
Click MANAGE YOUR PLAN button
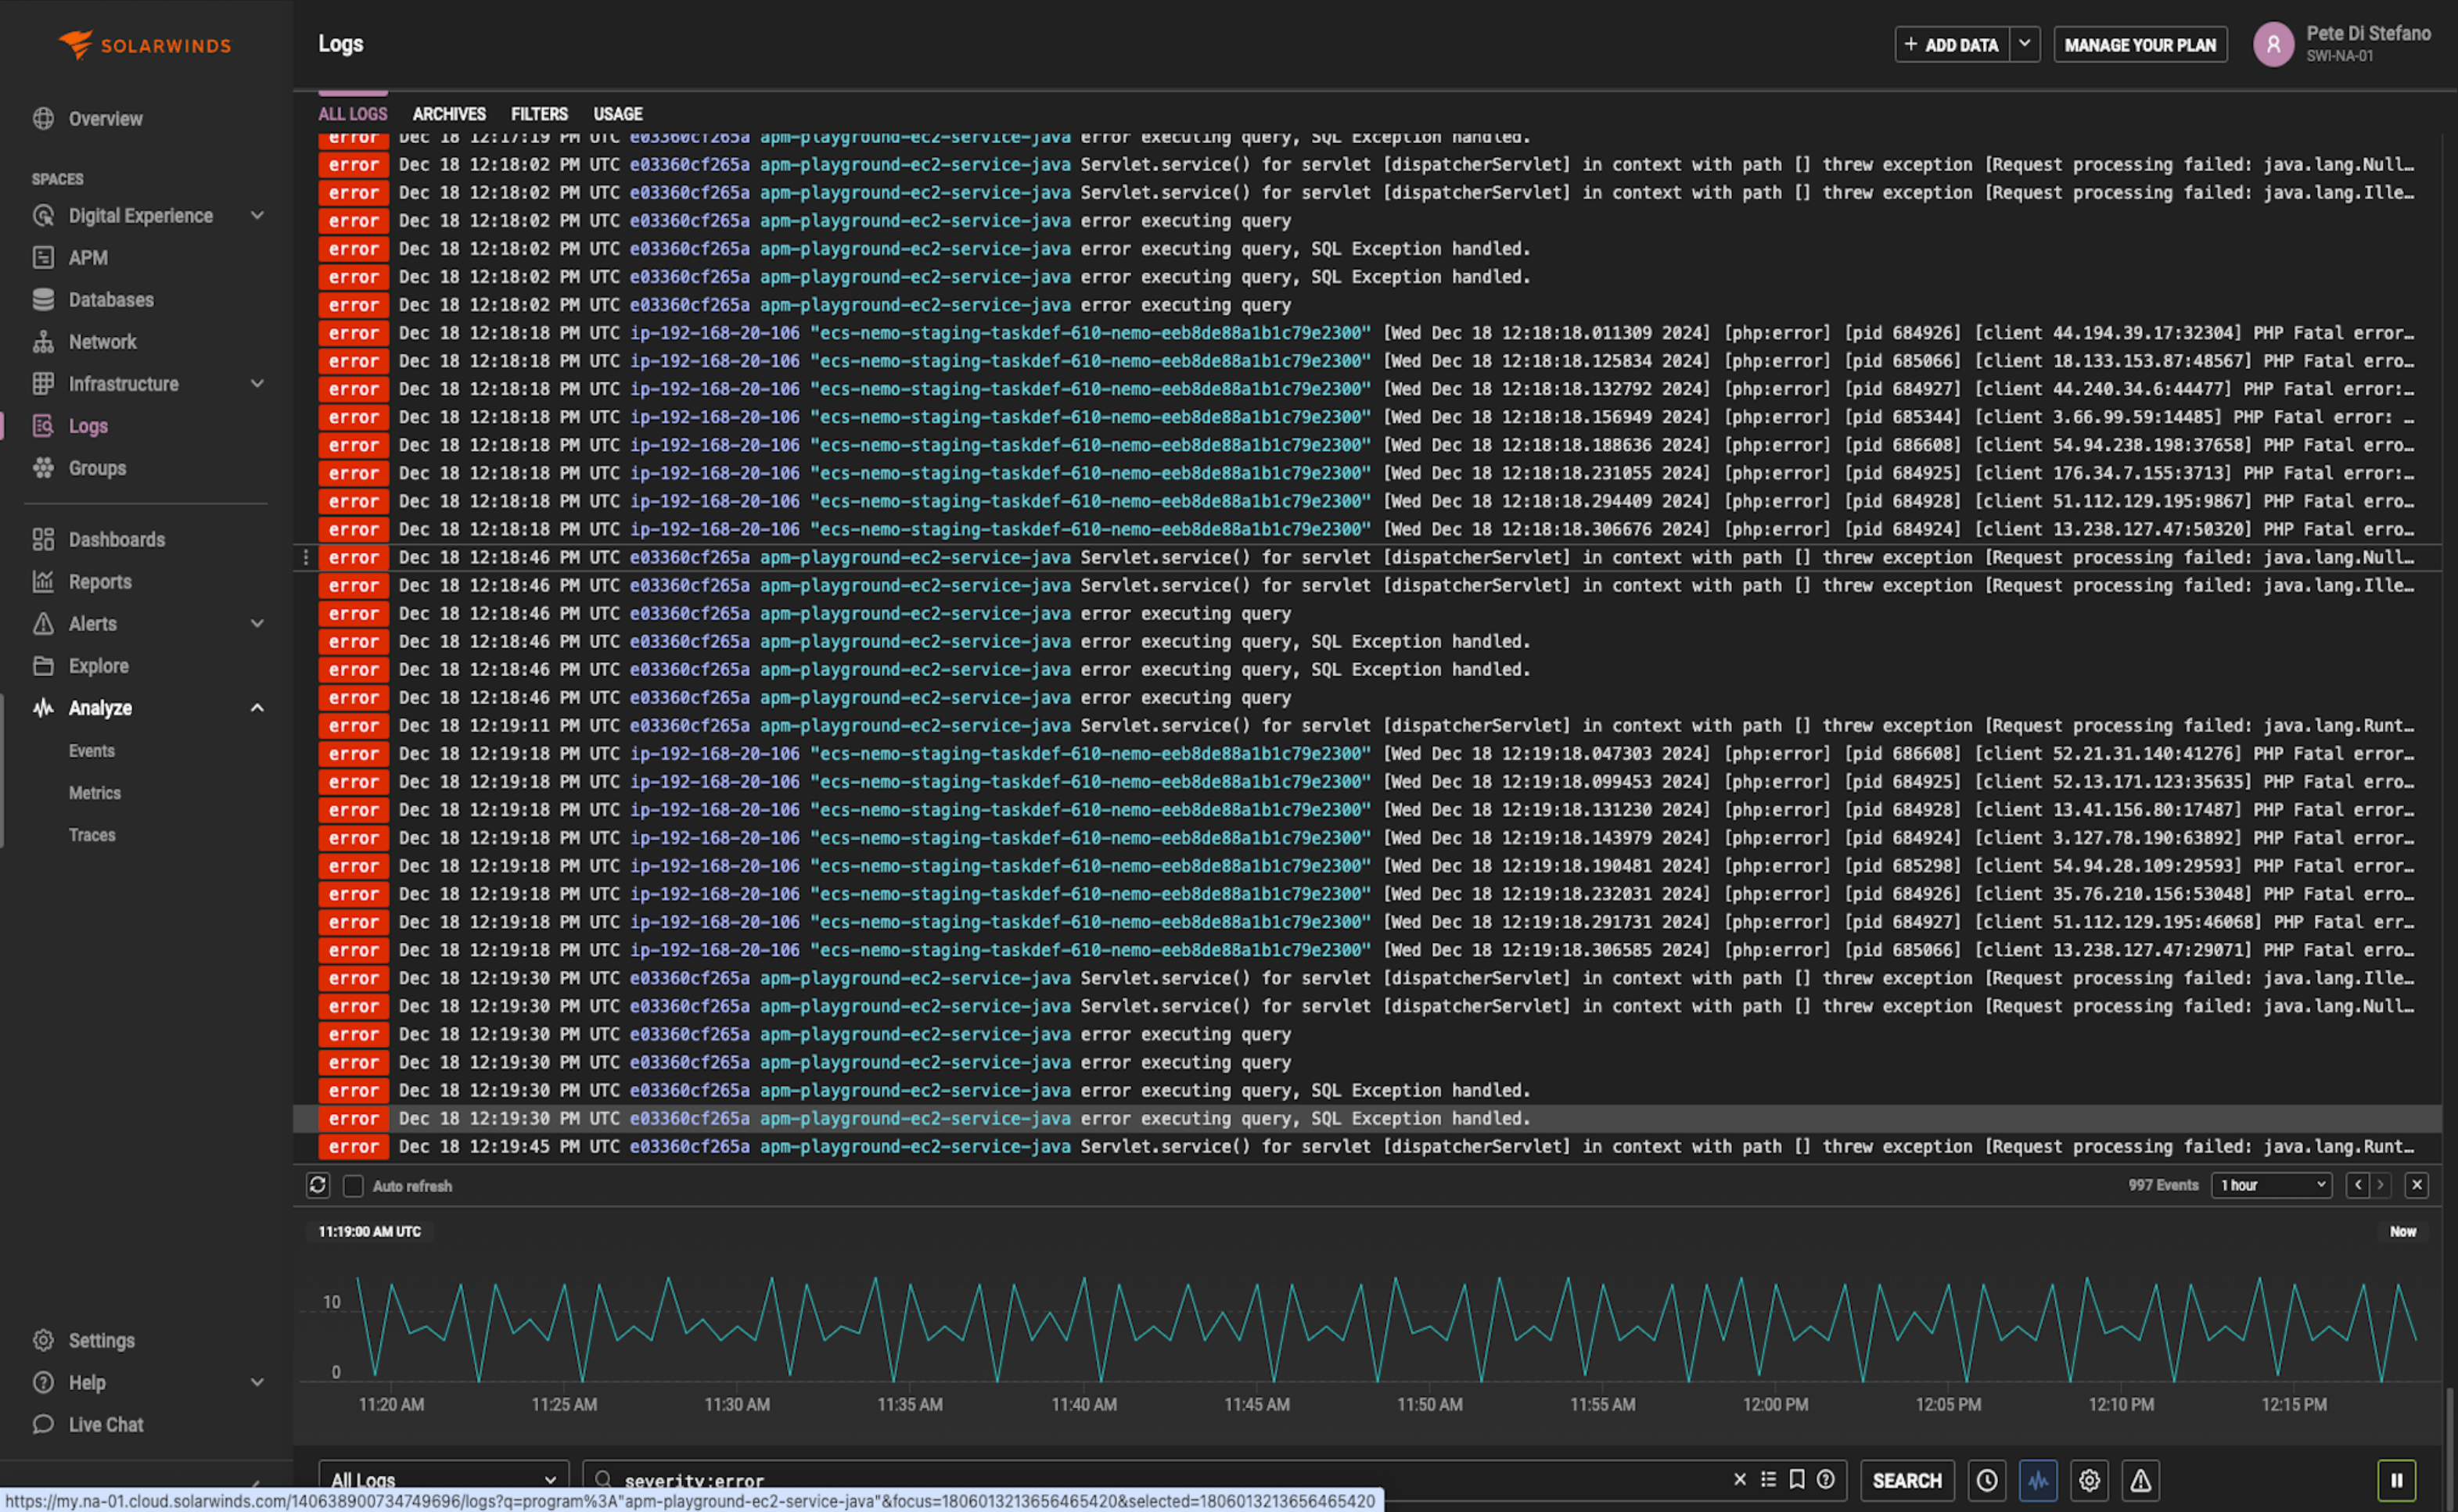point(2140,45)
